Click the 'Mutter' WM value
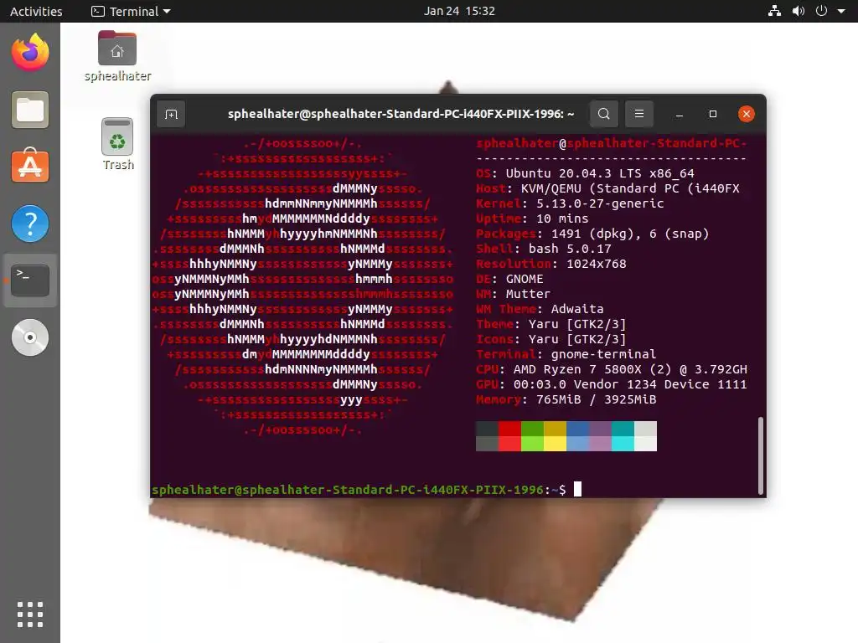Image resolution: width=858 pixels, height=643 pixels. click(528, 294)
